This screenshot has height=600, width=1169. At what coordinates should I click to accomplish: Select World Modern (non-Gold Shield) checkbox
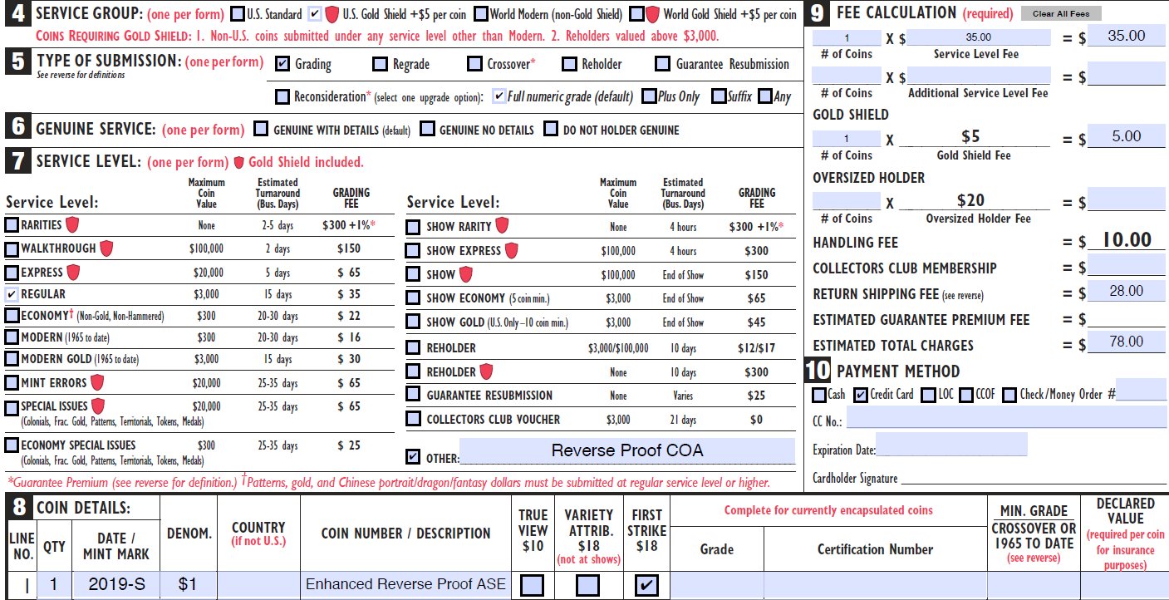click(x=480, y=14)
